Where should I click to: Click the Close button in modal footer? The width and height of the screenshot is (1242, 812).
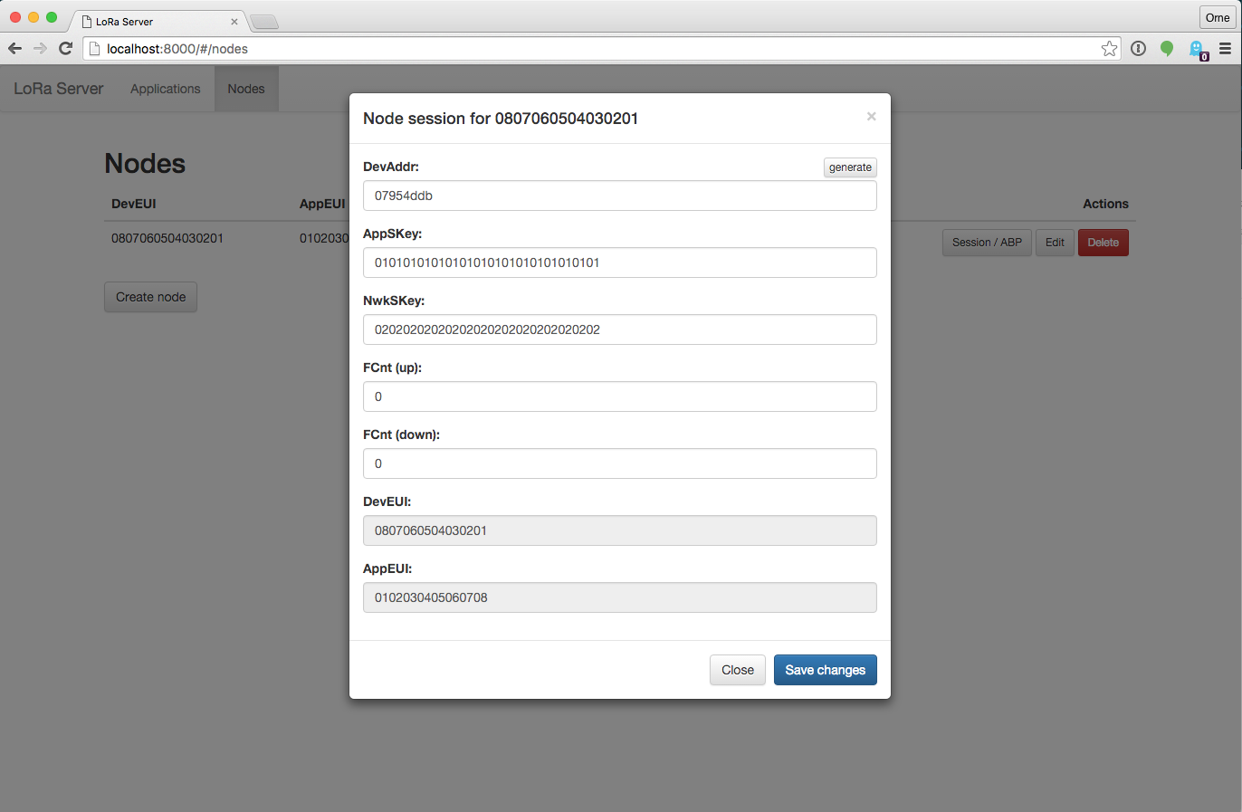pos(737,670)
